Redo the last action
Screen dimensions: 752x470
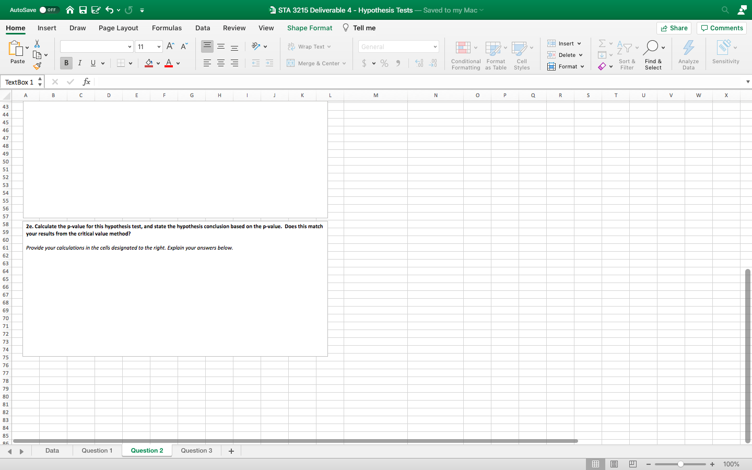pyautogui.click(x=129, y=10)
